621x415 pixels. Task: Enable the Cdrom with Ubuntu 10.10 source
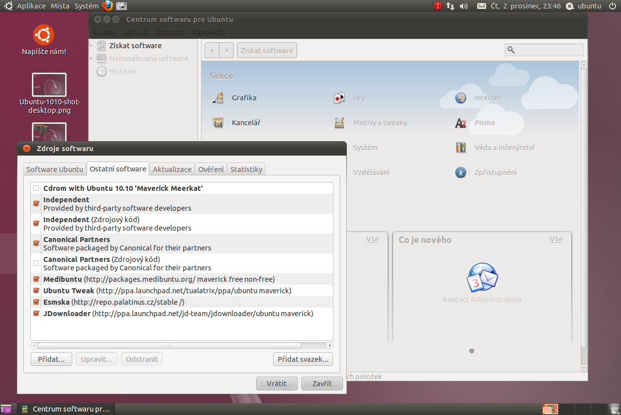[36, 188]
